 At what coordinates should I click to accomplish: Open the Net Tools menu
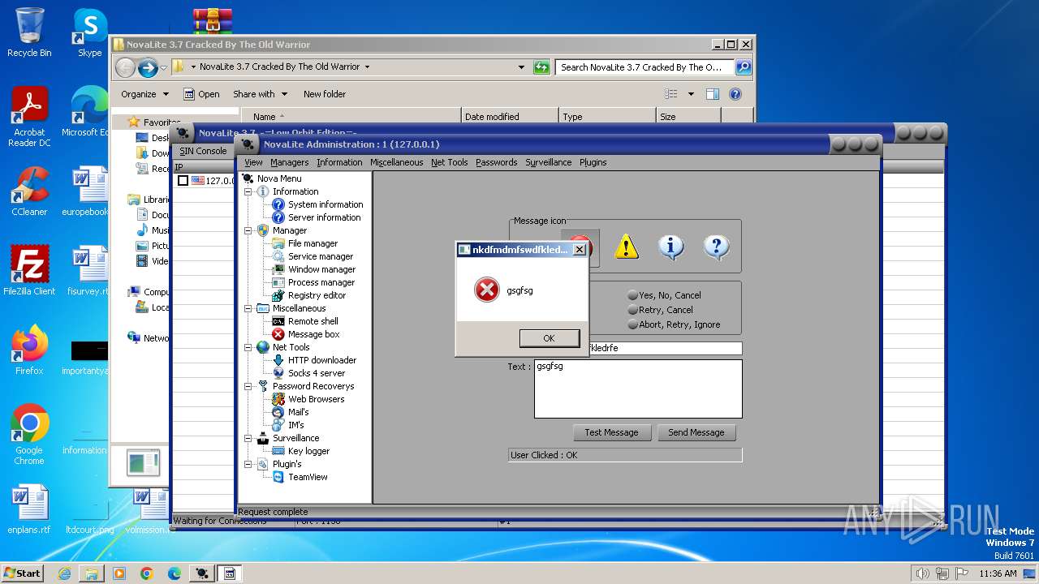(449, 162)
